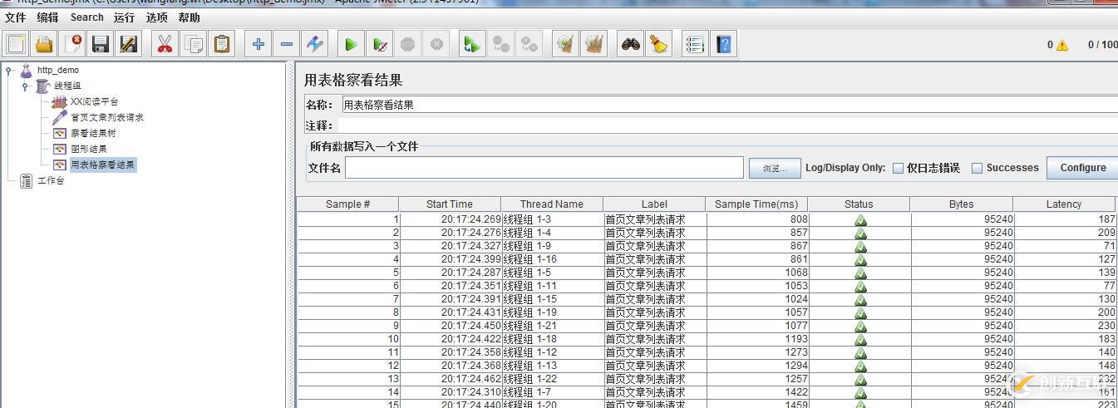The height and width of the screenshot is (408, 1118).
Task: Tick the 仅日志错误 checkbox
Action: [x=898, y=168]
